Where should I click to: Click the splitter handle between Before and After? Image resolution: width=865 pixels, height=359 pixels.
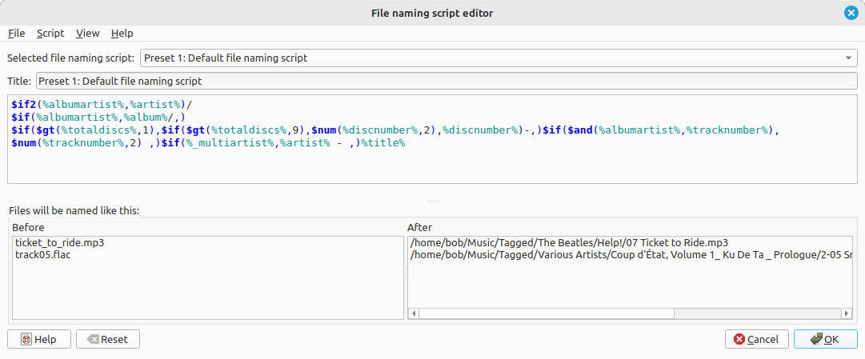(406, 272)
